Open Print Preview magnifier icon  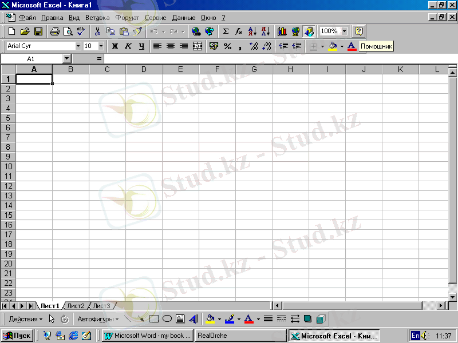pos(68,31)
